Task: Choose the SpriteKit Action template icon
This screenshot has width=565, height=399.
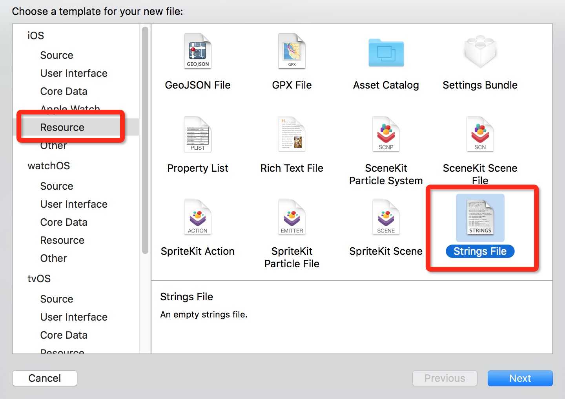Action: tap(198, 218)
